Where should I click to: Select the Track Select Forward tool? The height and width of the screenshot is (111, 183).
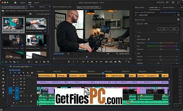3,72
